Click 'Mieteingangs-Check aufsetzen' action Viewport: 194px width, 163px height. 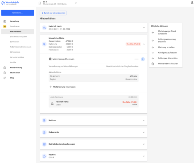(x=167, y=32)
